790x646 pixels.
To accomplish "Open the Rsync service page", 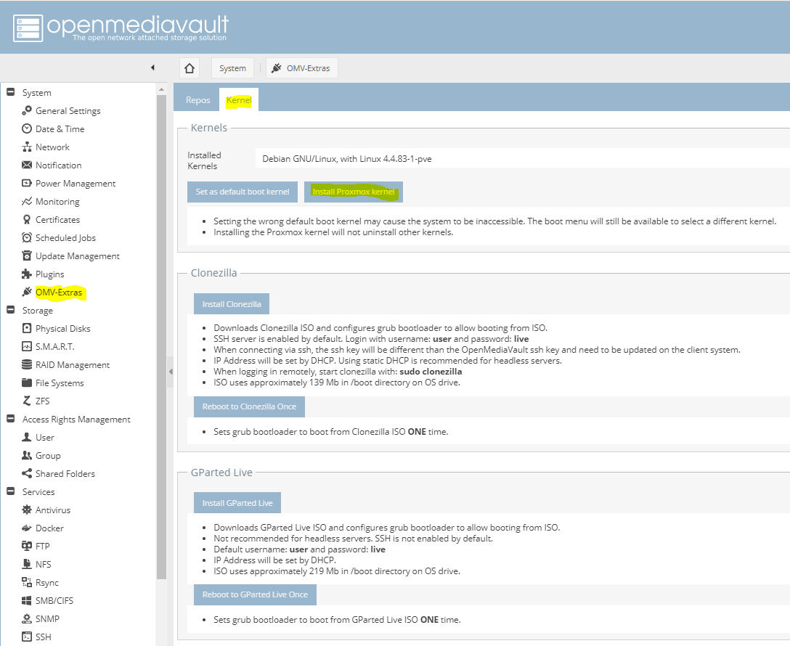I will [x=47, y=582].
